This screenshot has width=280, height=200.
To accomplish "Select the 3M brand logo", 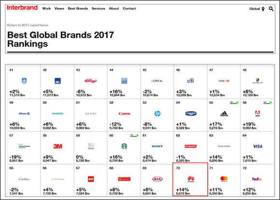I will (57, 146).
